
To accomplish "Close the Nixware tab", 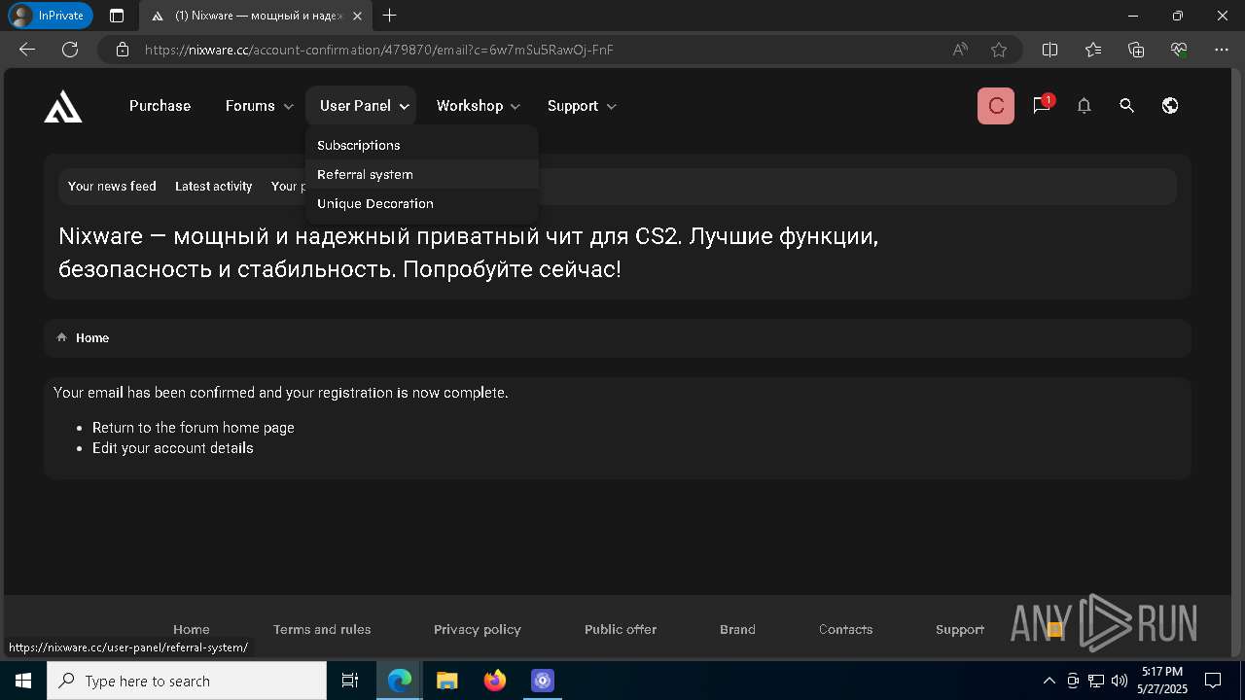I will coord(358,16).
